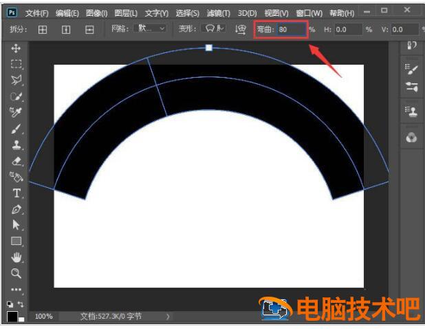The width and height of the screenshot is (425, 329).
Task: Open the Channels circles panel icon
Action: [x=411, y=138]
